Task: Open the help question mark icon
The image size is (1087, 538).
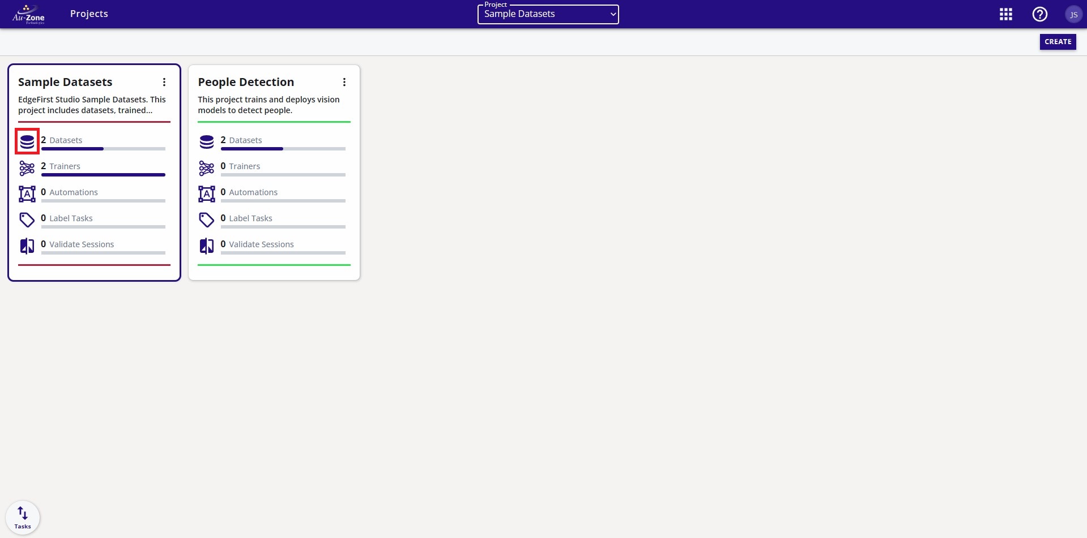Action: click(1040, 14)
